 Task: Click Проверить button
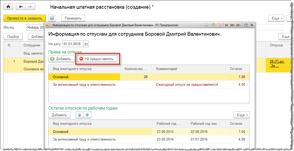click(73, 18)
